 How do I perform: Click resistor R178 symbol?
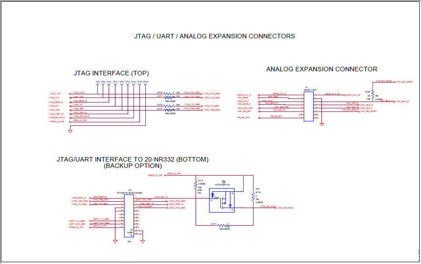(167, 94)
